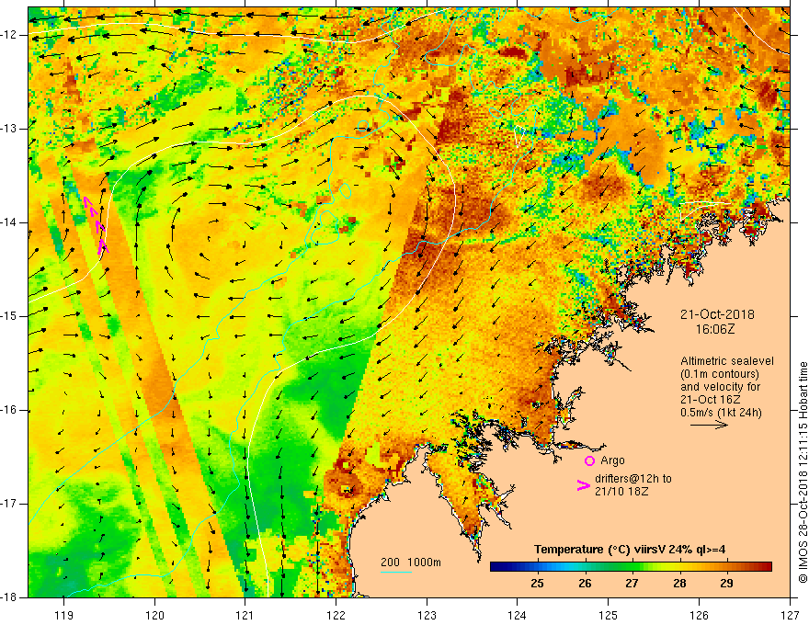Click the latitude axis label -13

tap(9, 129)
